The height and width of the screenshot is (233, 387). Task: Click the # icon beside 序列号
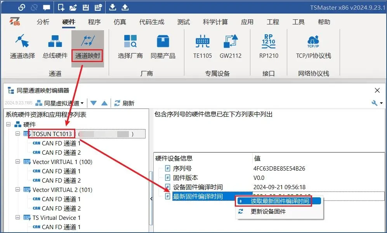pyautogui.click(x=168, y=168)
